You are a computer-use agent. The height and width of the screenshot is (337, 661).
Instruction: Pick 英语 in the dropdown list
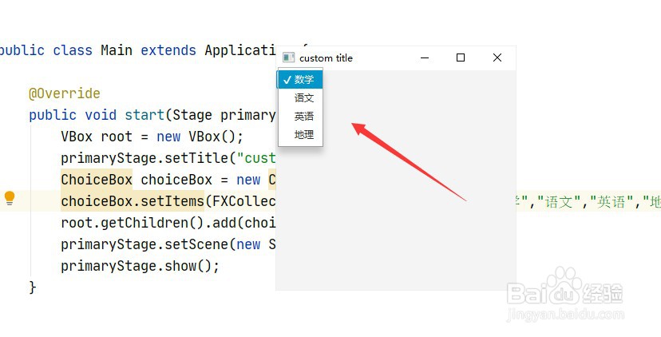click(304, 117)
